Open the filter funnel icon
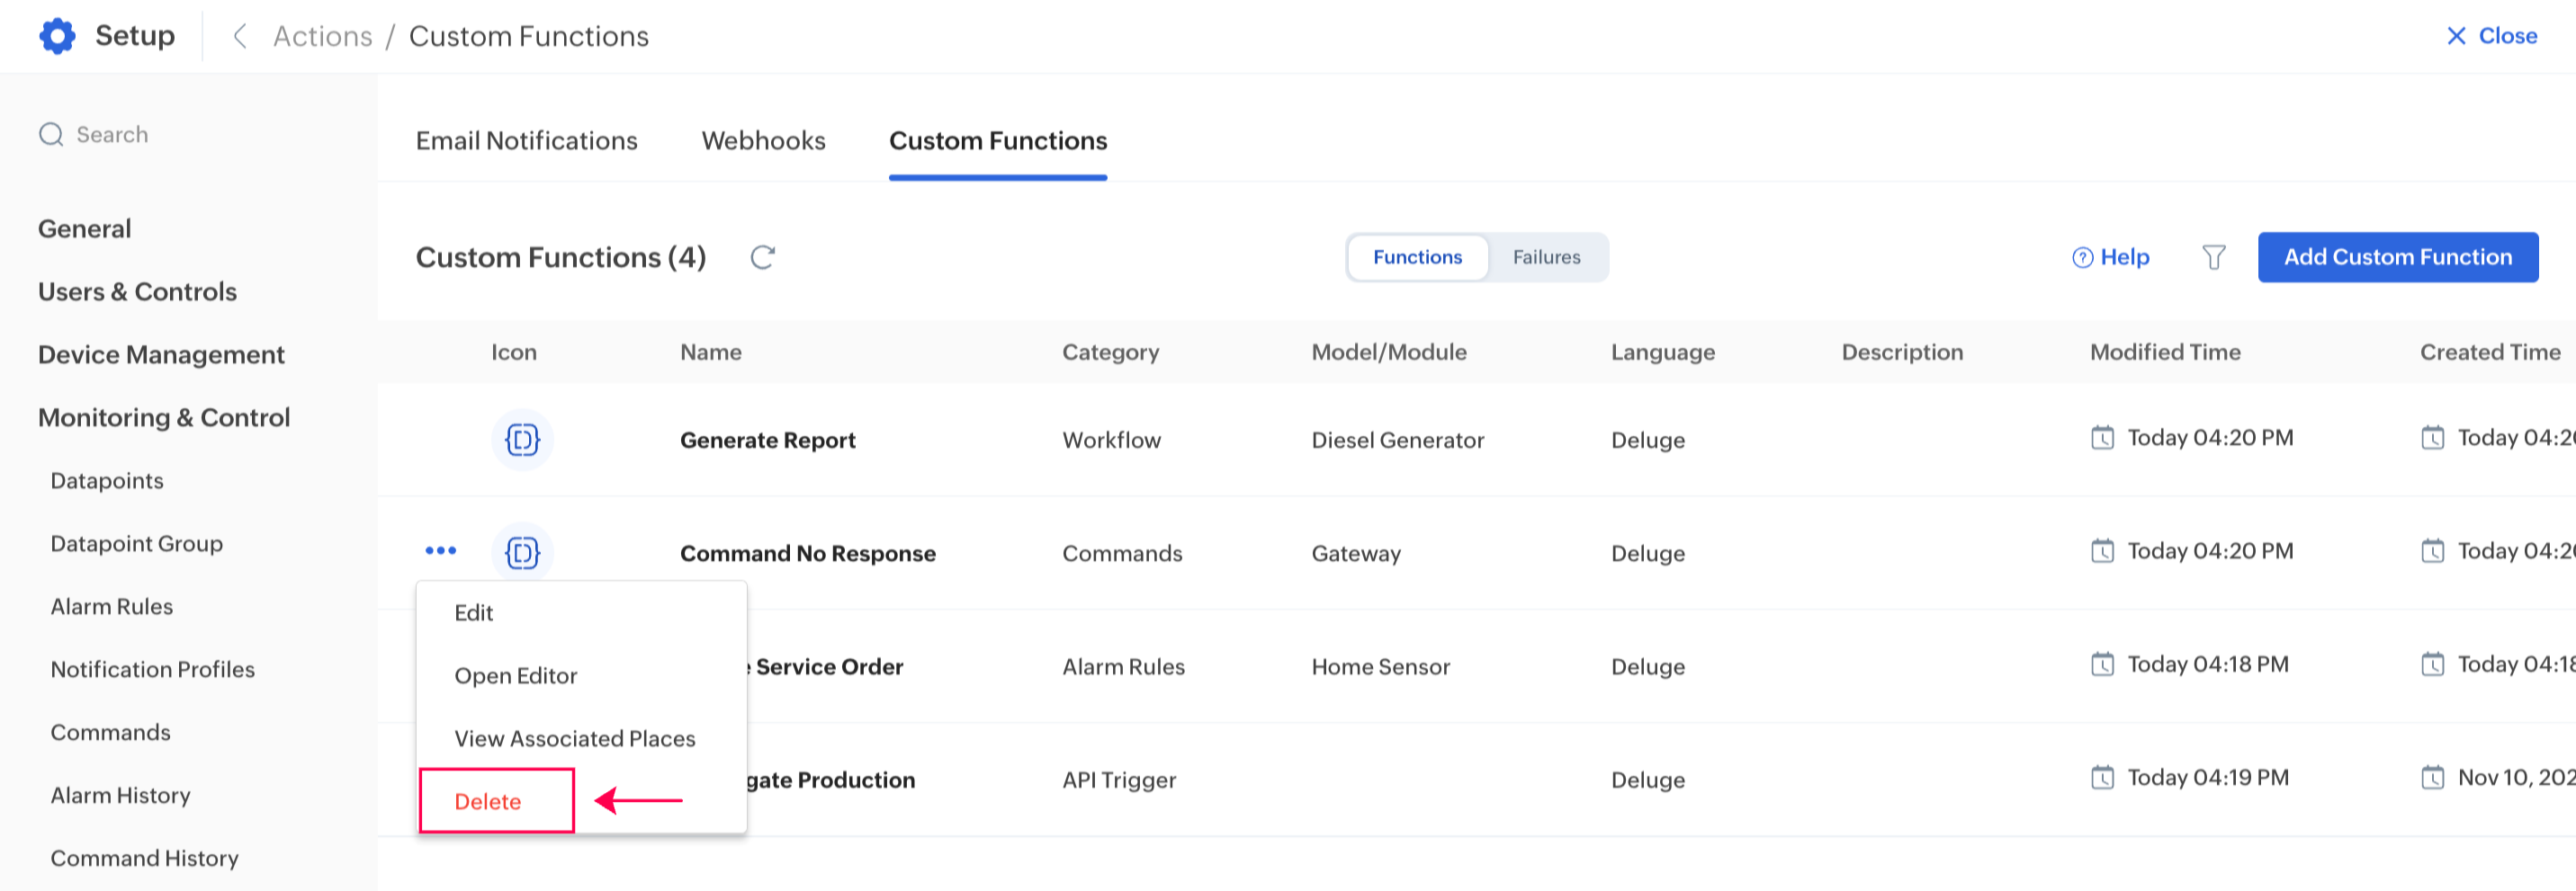This screenshot has height=891, width=2576. (x=2213, y=258)
